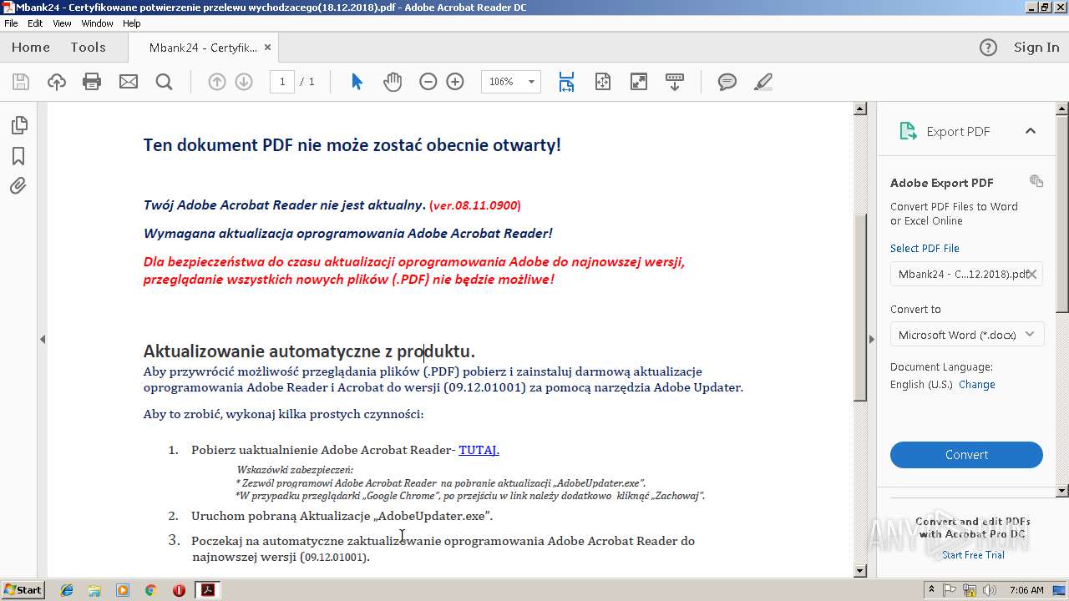Click the volume speaker tray icon
The width and height of the screenshot is (1069, 601).
(990, 590)
